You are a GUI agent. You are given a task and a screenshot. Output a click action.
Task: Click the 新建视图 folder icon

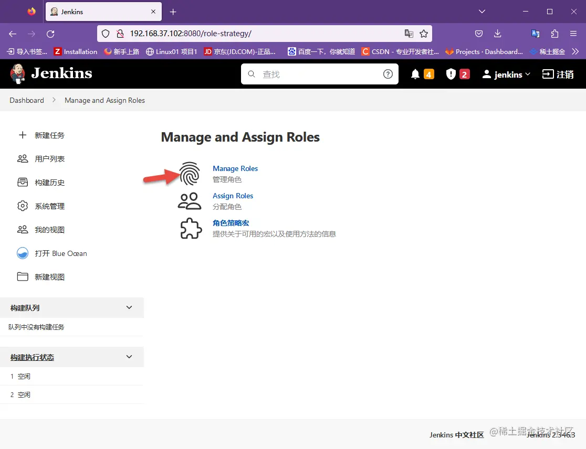pyautogui.click(x=23, y=276)
